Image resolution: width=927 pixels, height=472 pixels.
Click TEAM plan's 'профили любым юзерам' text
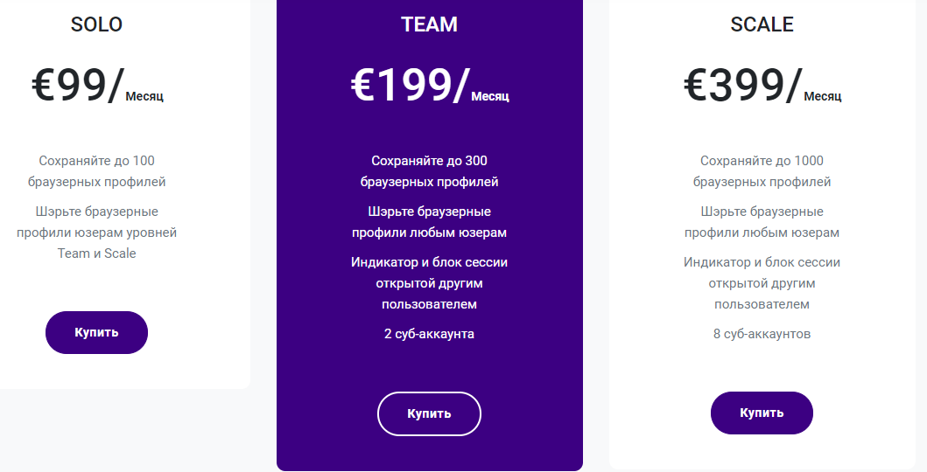click(x=429, y=233)
